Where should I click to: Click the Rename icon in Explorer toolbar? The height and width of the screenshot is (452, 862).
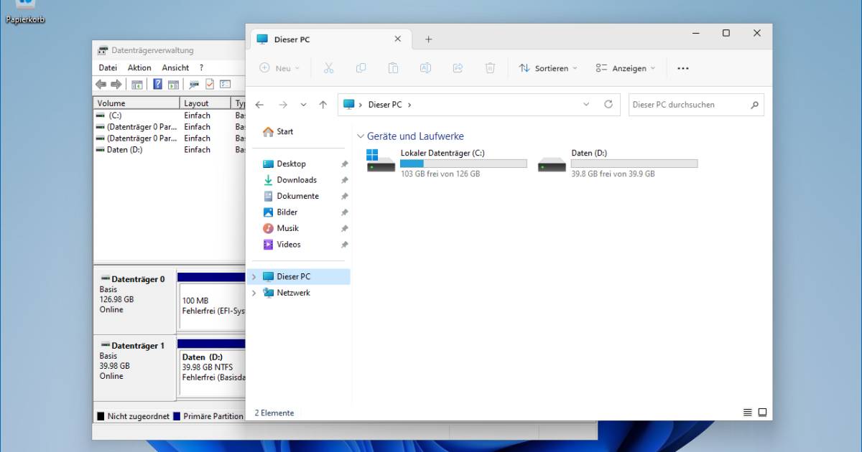point(425,67)
